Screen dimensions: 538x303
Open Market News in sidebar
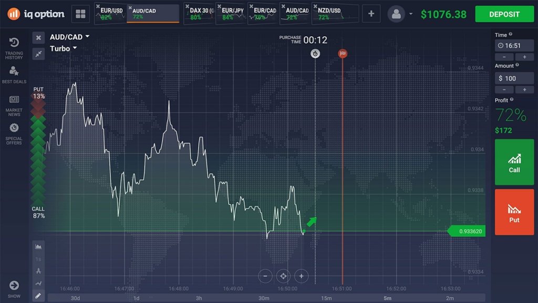14,106
